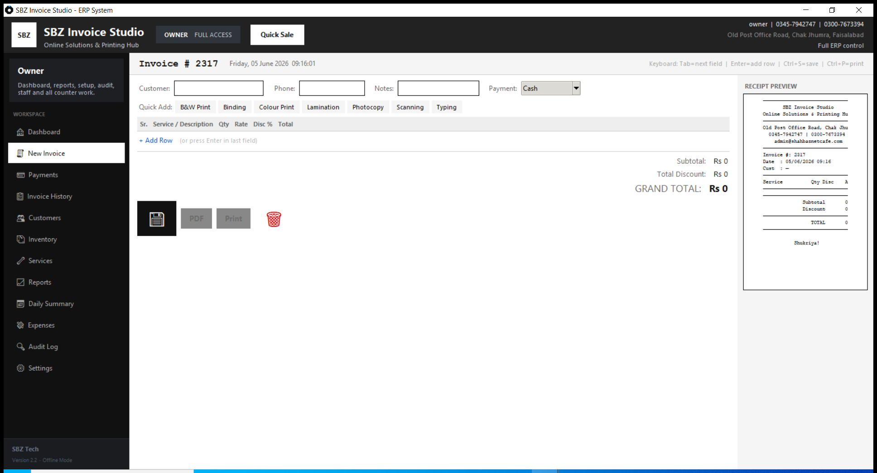Click the Settings gear icon

pos(20,368)
